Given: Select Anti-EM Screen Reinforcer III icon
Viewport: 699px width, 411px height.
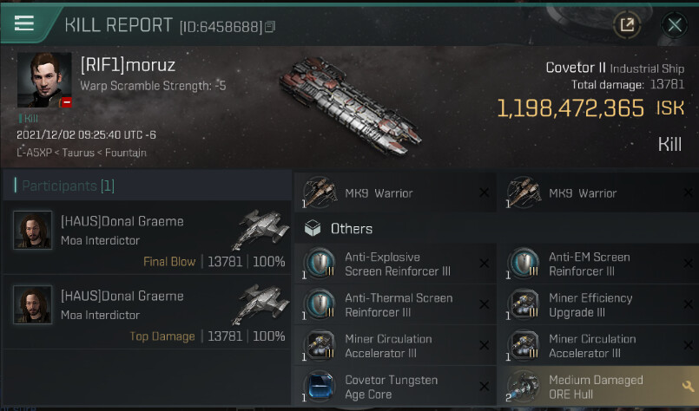Looking at the screenshot, I should pyautogui.click(x=524, y=264).
